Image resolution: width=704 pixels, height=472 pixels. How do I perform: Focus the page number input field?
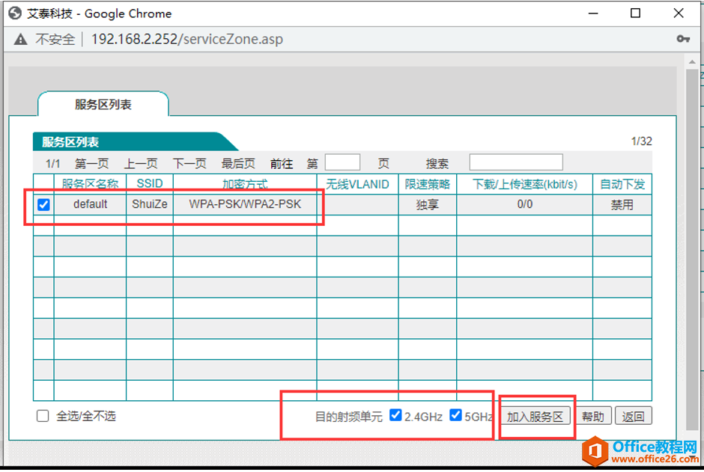point(342,162)
